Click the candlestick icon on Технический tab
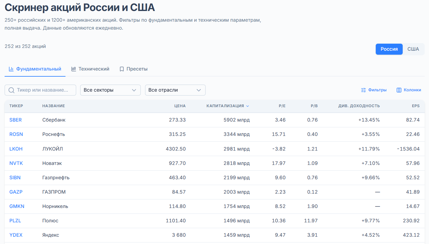Screen dimensions: 429x244 pyautogui.click(x=73, y=69)
